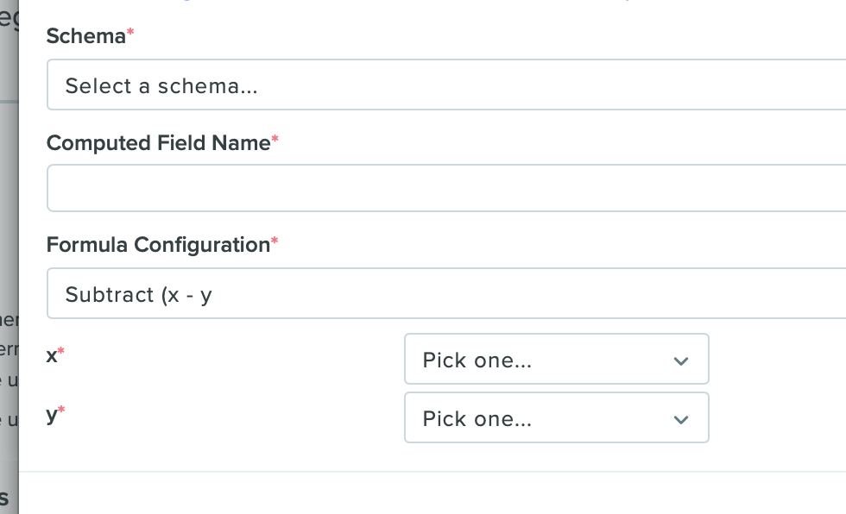The image size is (846, 514).
Task: Expand the x variable dropdown
Action: 556,359
